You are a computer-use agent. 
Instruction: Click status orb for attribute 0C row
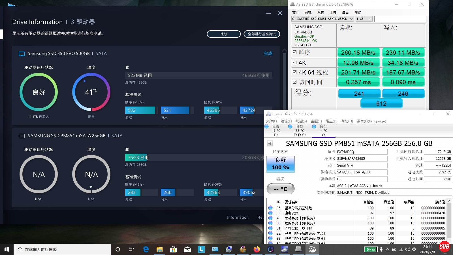pyautogui.click(x=270, y=213)
